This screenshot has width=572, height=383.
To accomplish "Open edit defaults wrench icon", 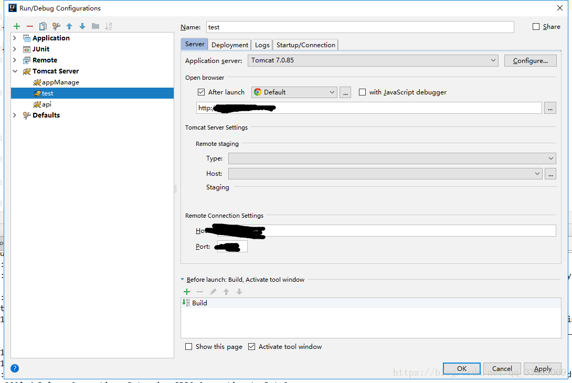I will (56, 26).
